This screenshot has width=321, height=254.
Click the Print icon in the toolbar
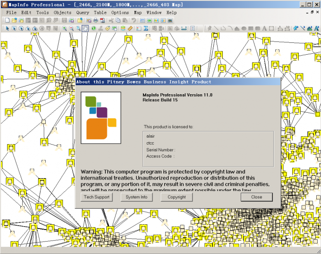tap(96, 20)
